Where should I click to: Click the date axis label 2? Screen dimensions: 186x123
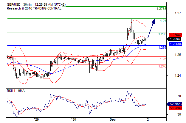click(x=148, y=119)
